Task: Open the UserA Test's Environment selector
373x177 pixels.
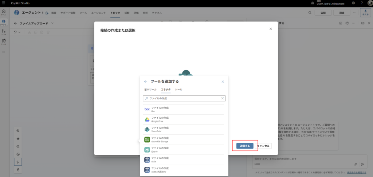Action: [330, 3]
